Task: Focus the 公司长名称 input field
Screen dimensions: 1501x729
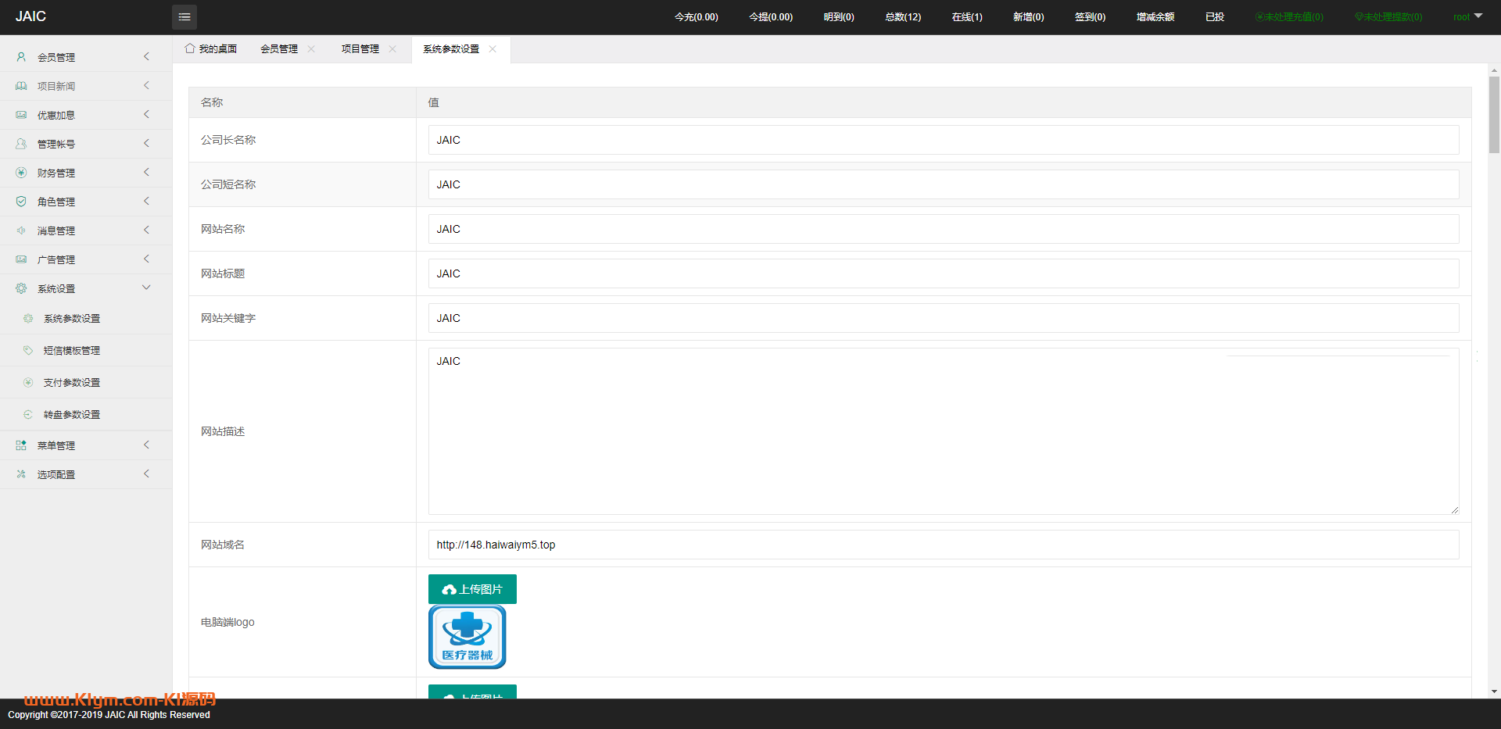Action: [944, 140]
